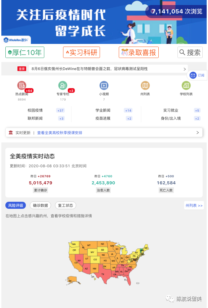Open the 专家专栏 expert column icon
The height and width of the screenshot is (308, 208).
click(x=63, y=85)
